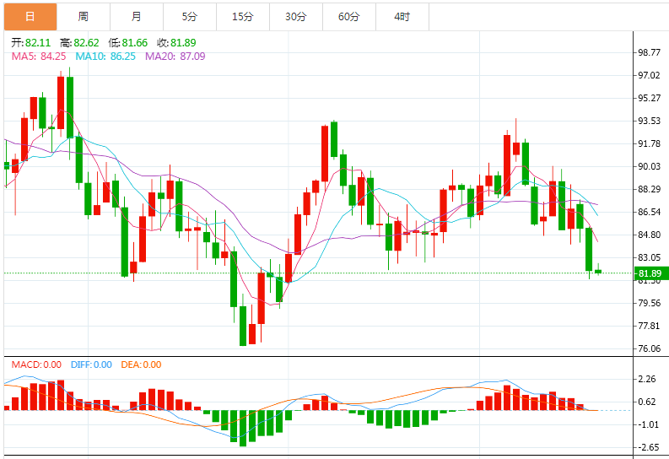Switch to the 月 monthly tab
This screenshot has height=459, width=669.
[137, 17]
